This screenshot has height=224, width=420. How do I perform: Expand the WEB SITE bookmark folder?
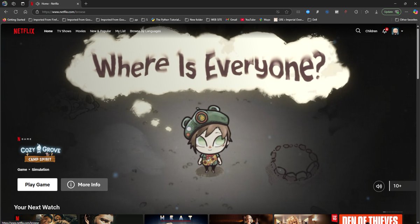coord(215,20)
